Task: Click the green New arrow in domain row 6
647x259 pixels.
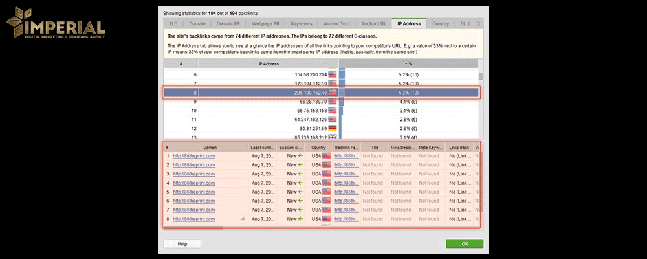Action: 300,201
